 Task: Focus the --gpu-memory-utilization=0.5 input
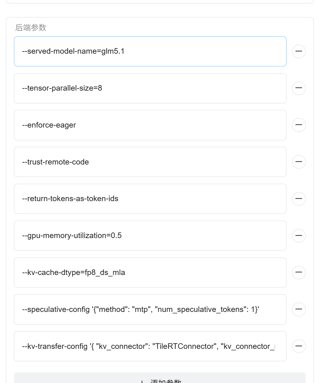(x=150, y=236)
